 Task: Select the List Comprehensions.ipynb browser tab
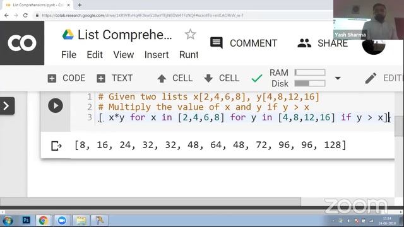click(38, 5)
